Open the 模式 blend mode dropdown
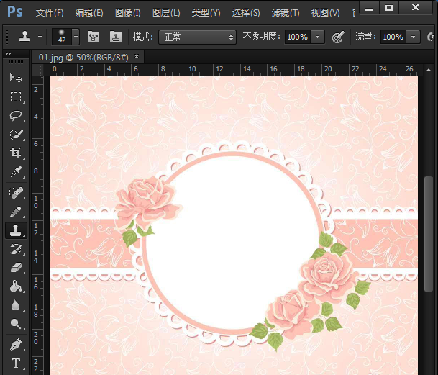Screen dimensions: 438x375 [197, 37]
